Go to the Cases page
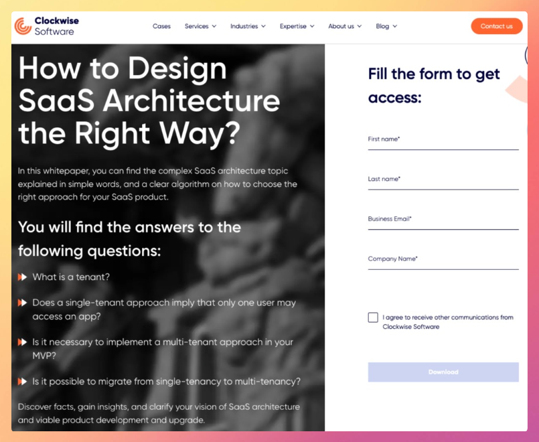This screenshot has width=539, height=442. click(x=161, y=26)
